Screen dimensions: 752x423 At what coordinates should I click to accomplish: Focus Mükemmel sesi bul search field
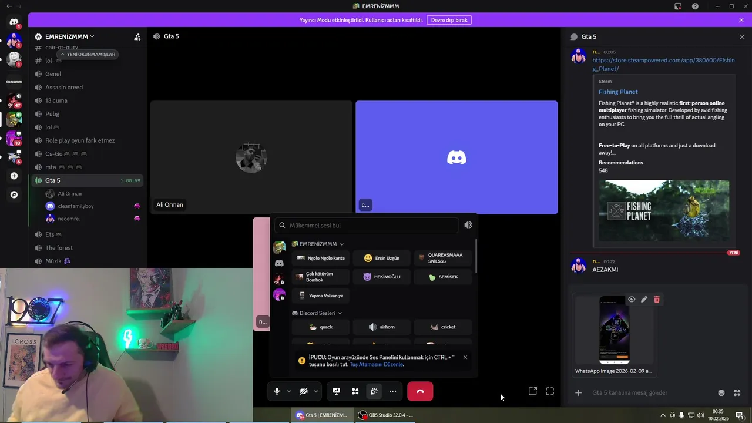click(367, 225)
